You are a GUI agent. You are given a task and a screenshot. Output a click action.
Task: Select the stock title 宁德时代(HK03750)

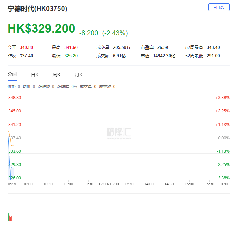[x=37, y=9]
